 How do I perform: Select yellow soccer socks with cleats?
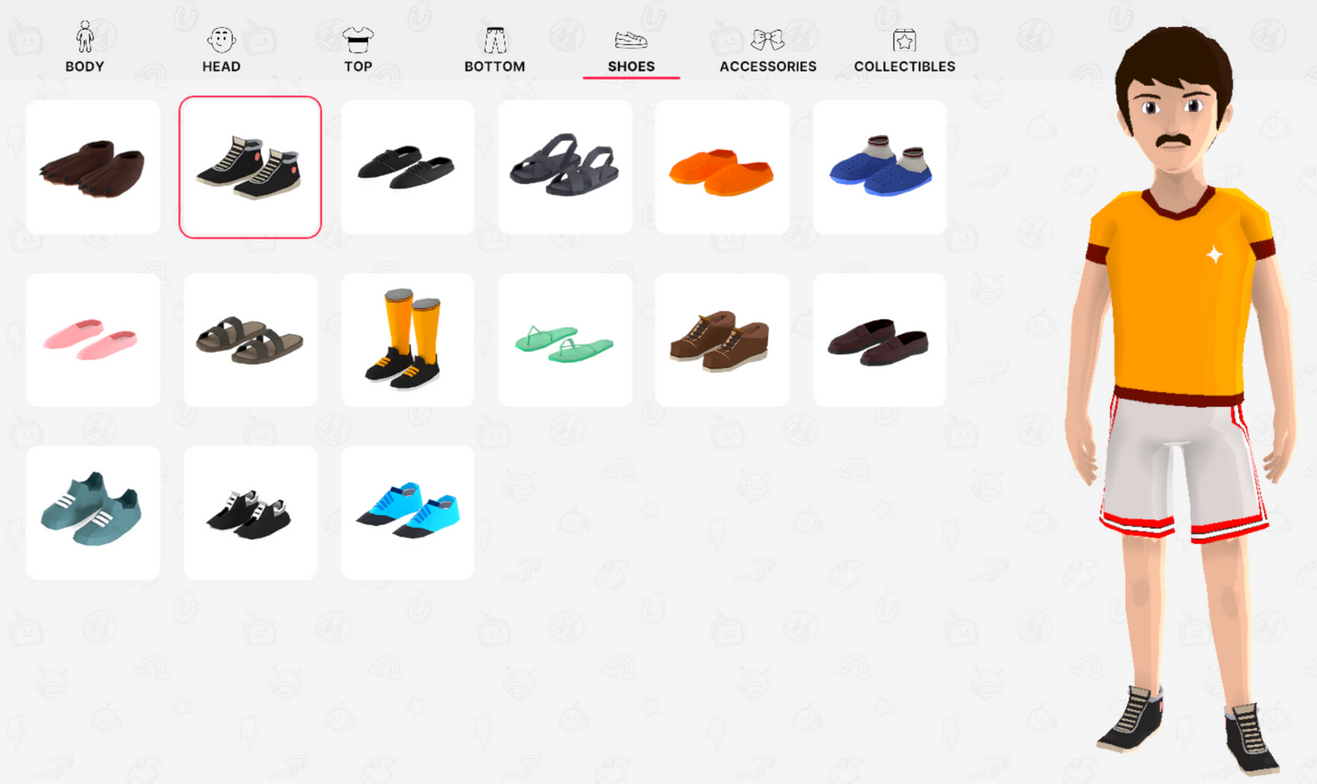pos(407,340)
